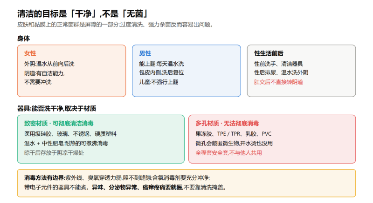The height and width of the screenshot is (203, 373).
Task: Click the bold text 异味、分泌物异常、瘙痒疼痛要就医
Action: (138, 187)
